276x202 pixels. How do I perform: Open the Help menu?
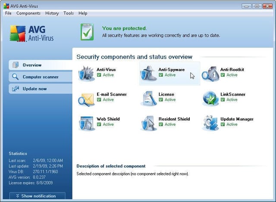pyautogui.click(x=83, y=13)
